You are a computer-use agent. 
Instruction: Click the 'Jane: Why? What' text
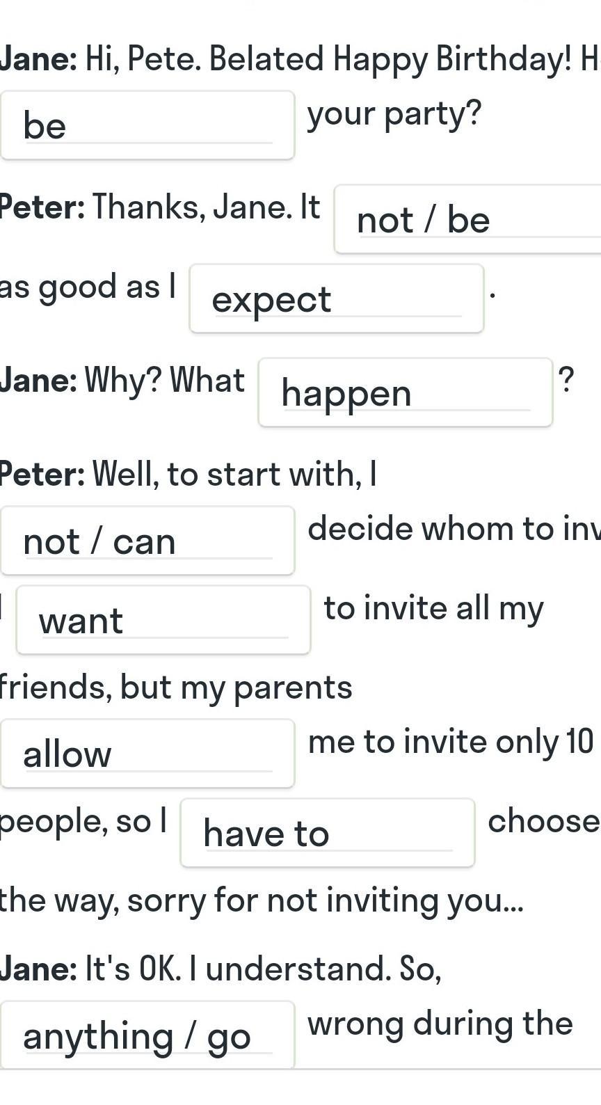click(122, 381)
